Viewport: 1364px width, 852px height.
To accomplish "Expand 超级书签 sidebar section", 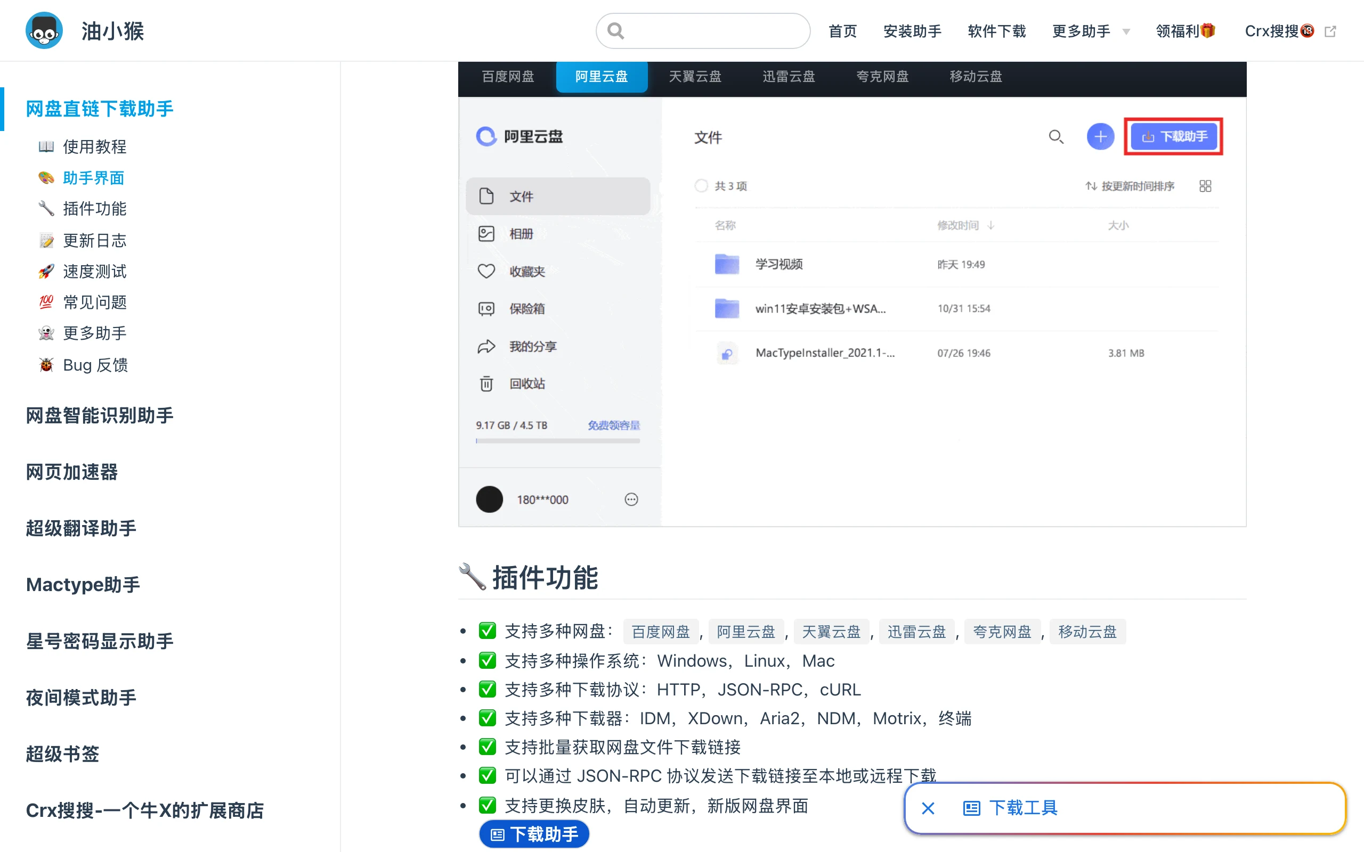I will point(62,754).
